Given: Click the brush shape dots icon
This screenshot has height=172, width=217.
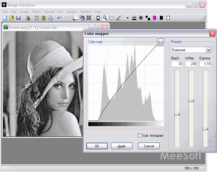Looking at the screenshot, I should [148, 18].
